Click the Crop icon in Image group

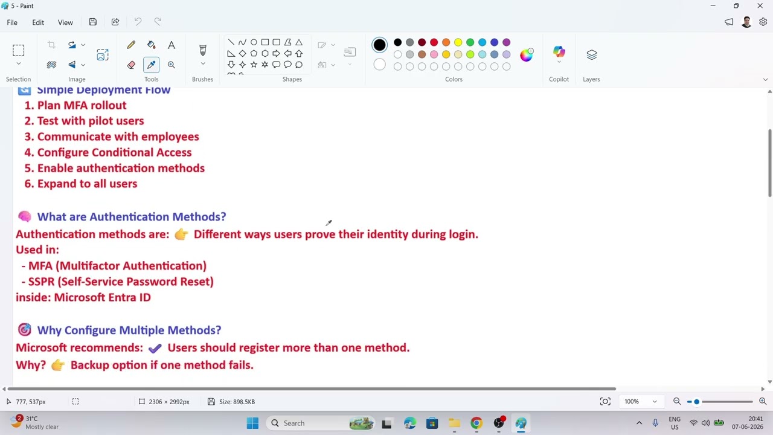pos(51,45)
